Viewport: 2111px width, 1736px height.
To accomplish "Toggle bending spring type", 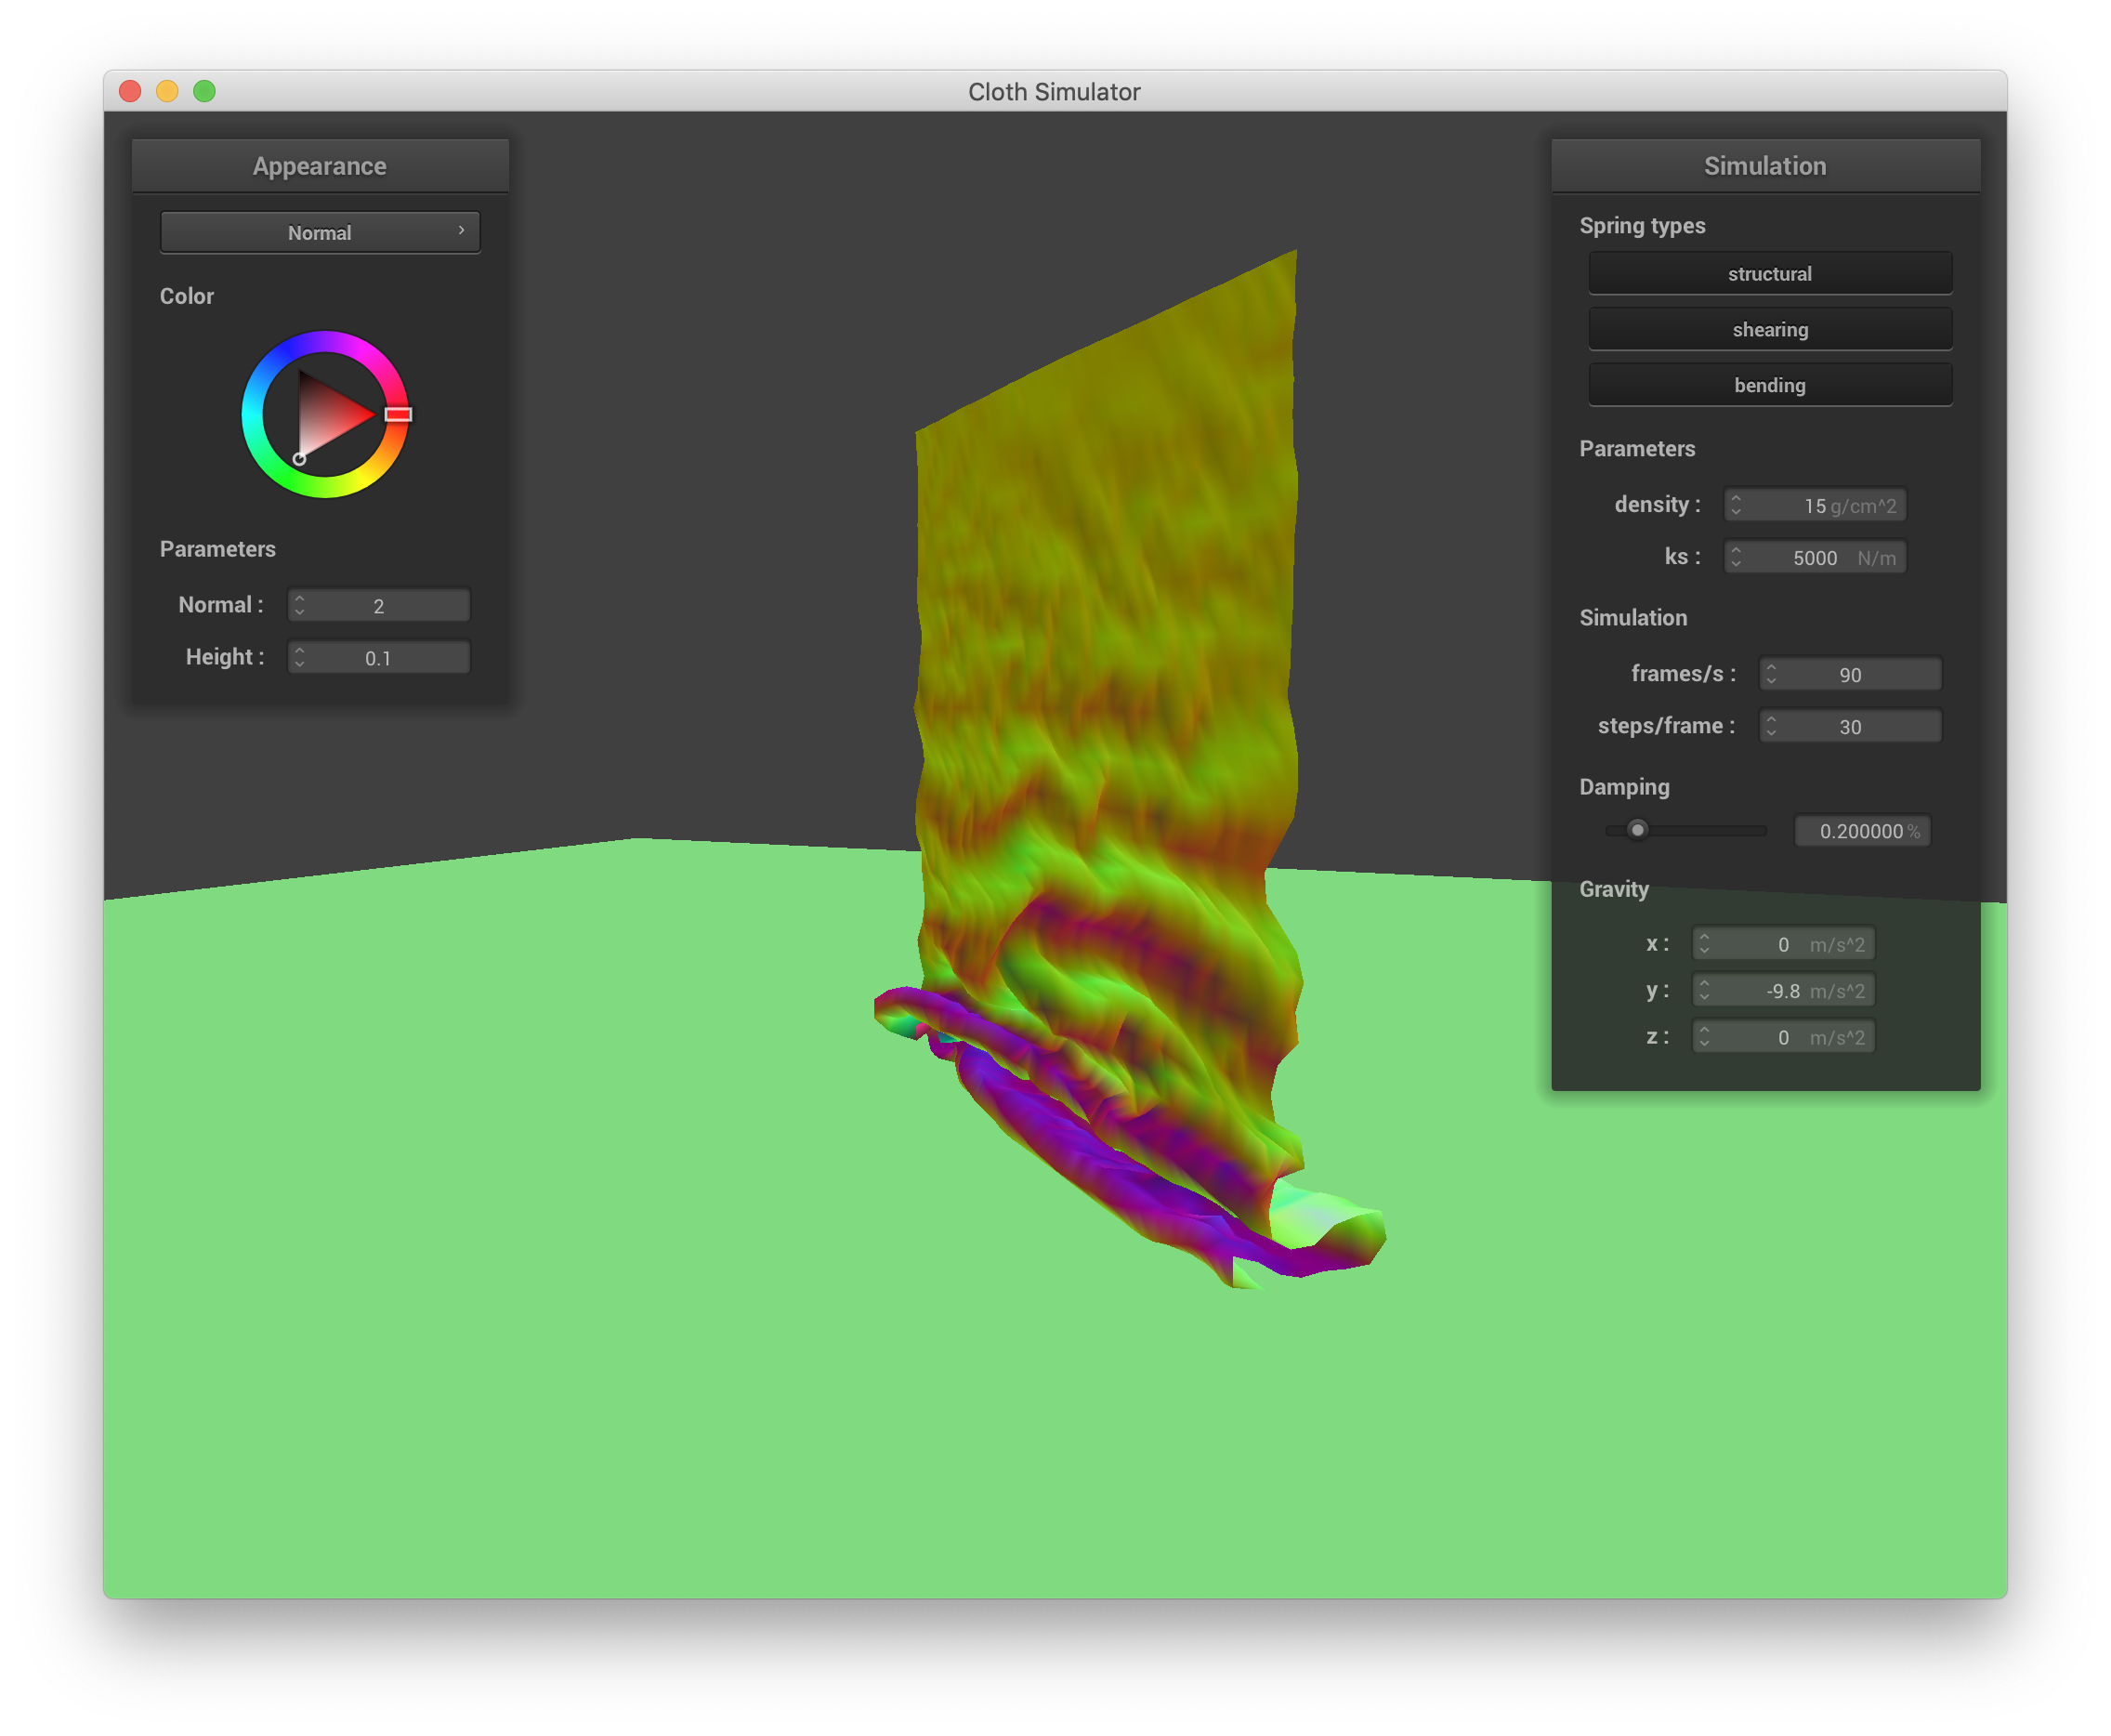I will (1769, 385).
